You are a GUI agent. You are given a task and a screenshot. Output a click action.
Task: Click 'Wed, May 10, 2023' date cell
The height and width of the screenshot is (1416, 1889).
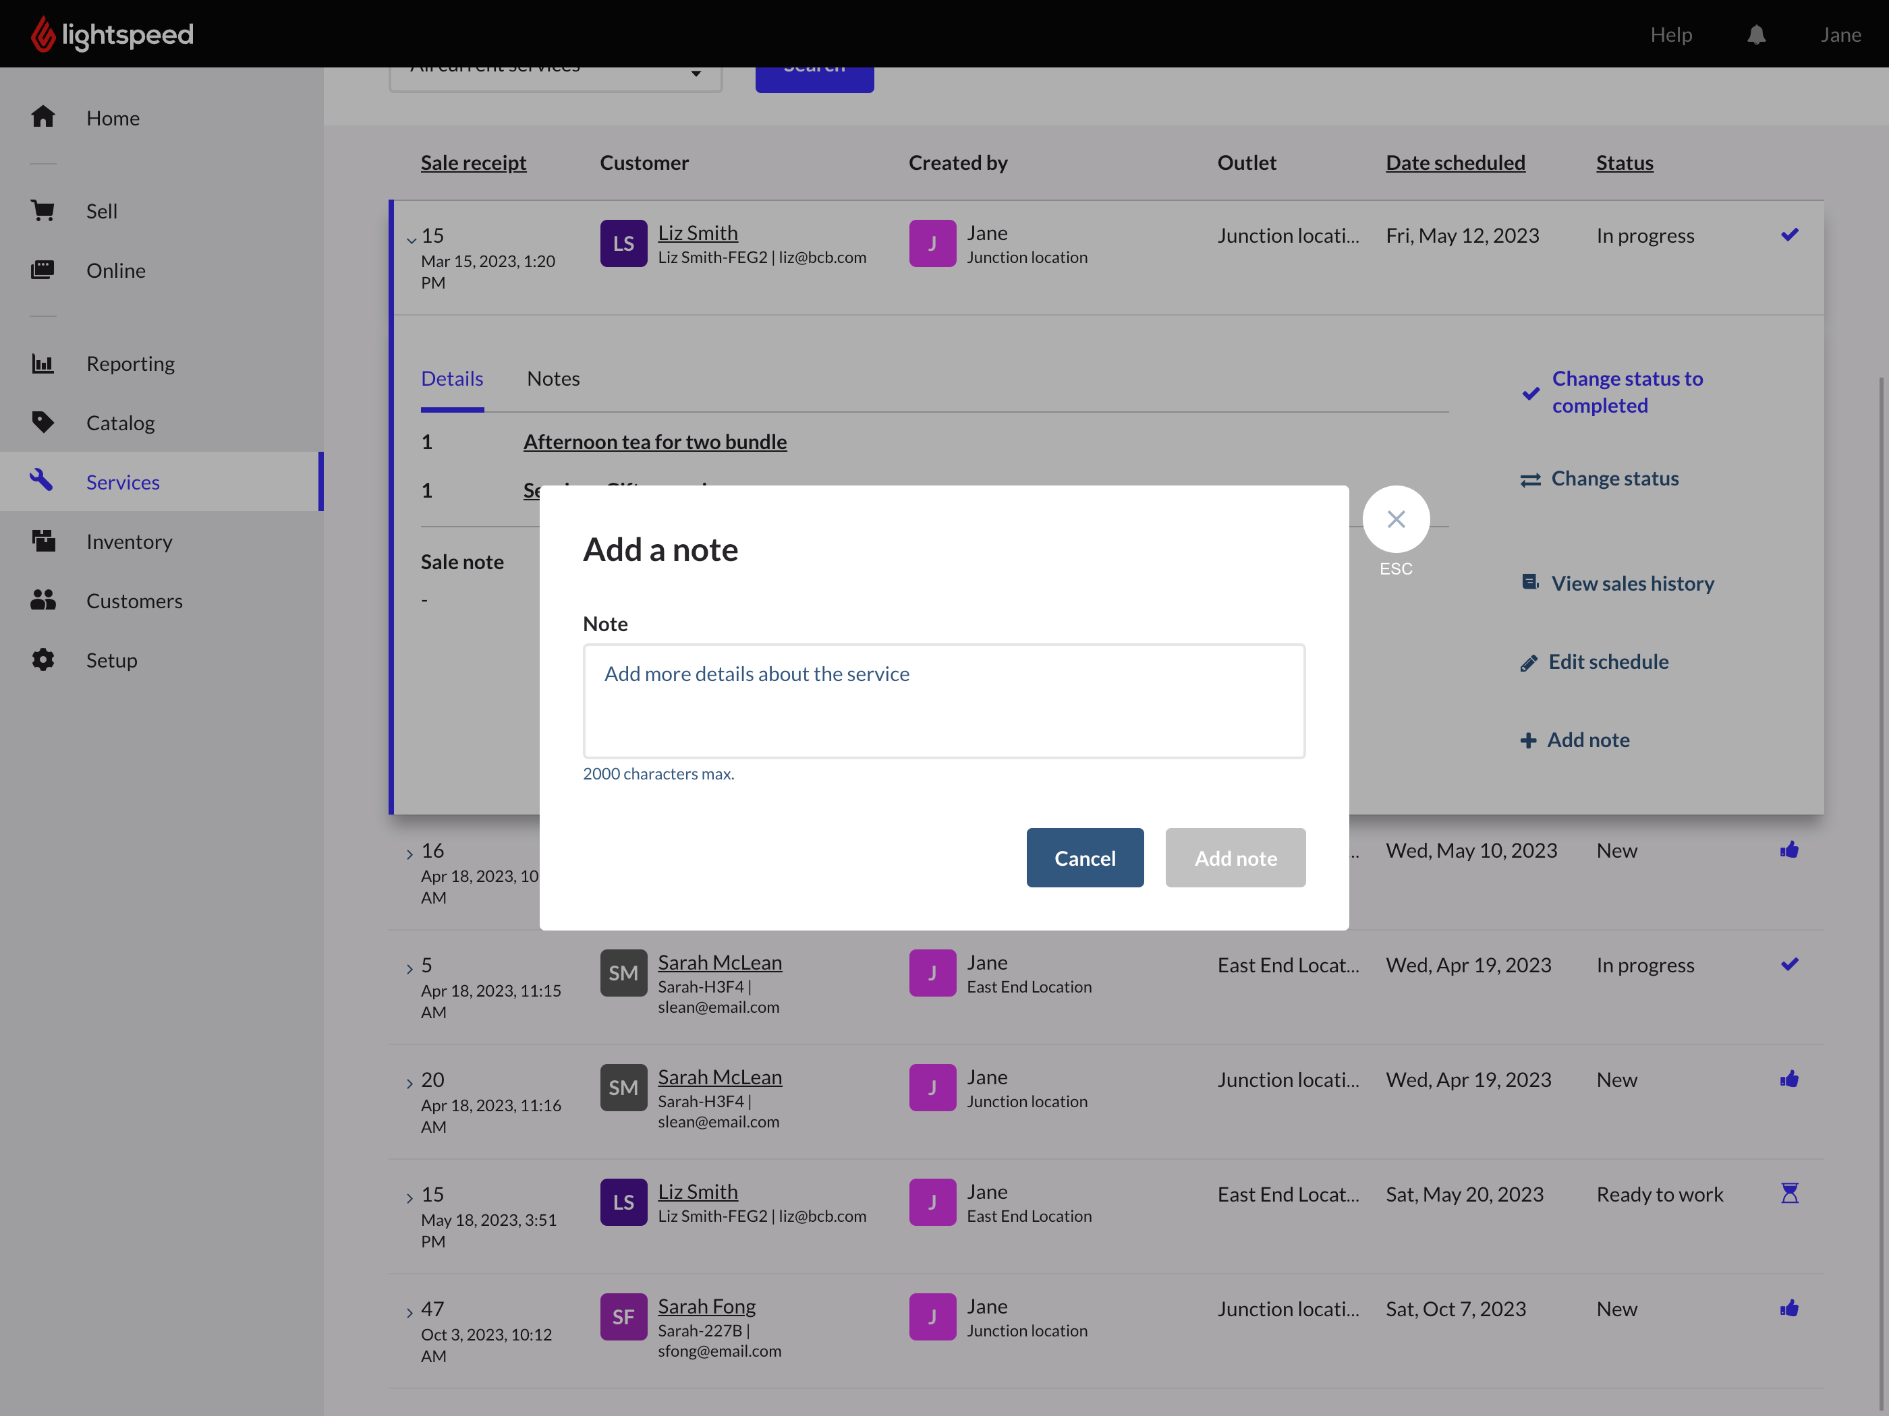click(x=1471, y=850)
